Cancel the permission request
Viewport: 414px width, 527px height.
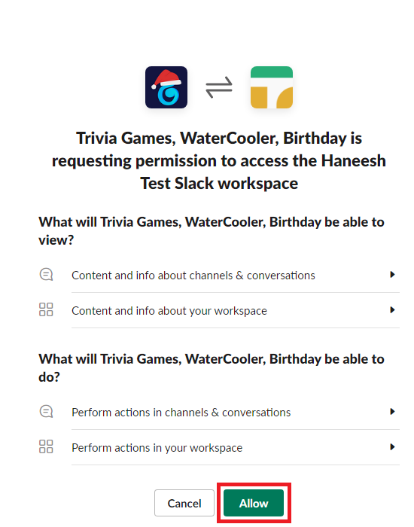184,503
